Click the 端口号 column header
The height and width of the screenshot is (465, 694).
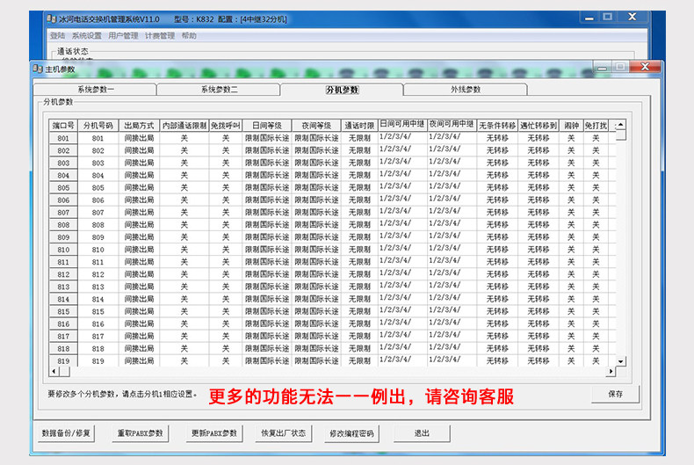[x=63, y=126]
